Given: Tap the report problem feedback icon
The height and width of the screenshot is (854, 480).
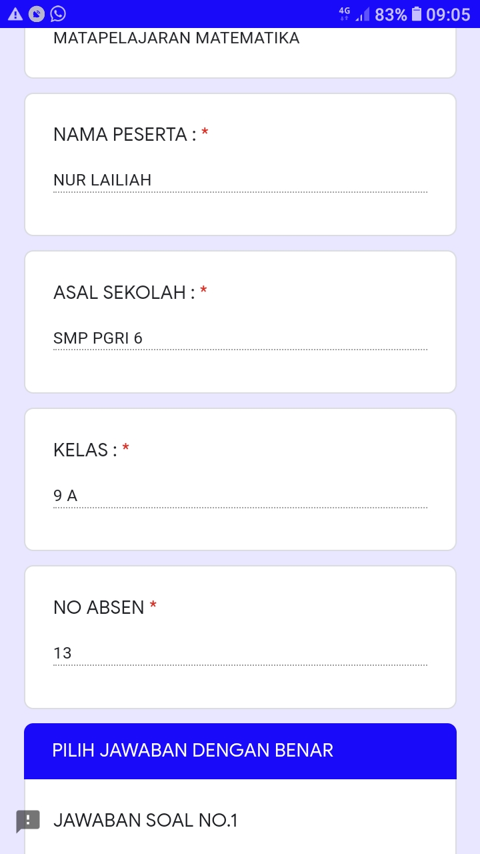Looking at the screenshot, I should click(x=28, y=820).
